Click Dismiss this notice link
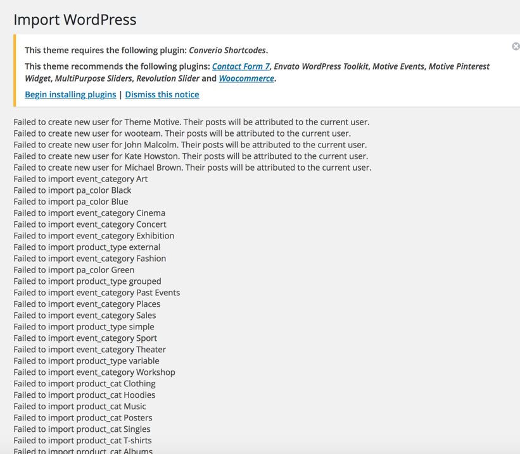520x454 pixels. (162, 95)
